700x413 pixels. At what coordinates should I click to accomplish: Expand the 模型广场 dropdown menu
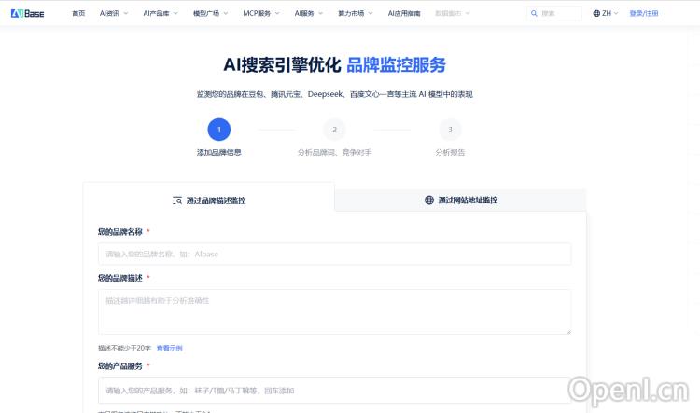(211, 13)
